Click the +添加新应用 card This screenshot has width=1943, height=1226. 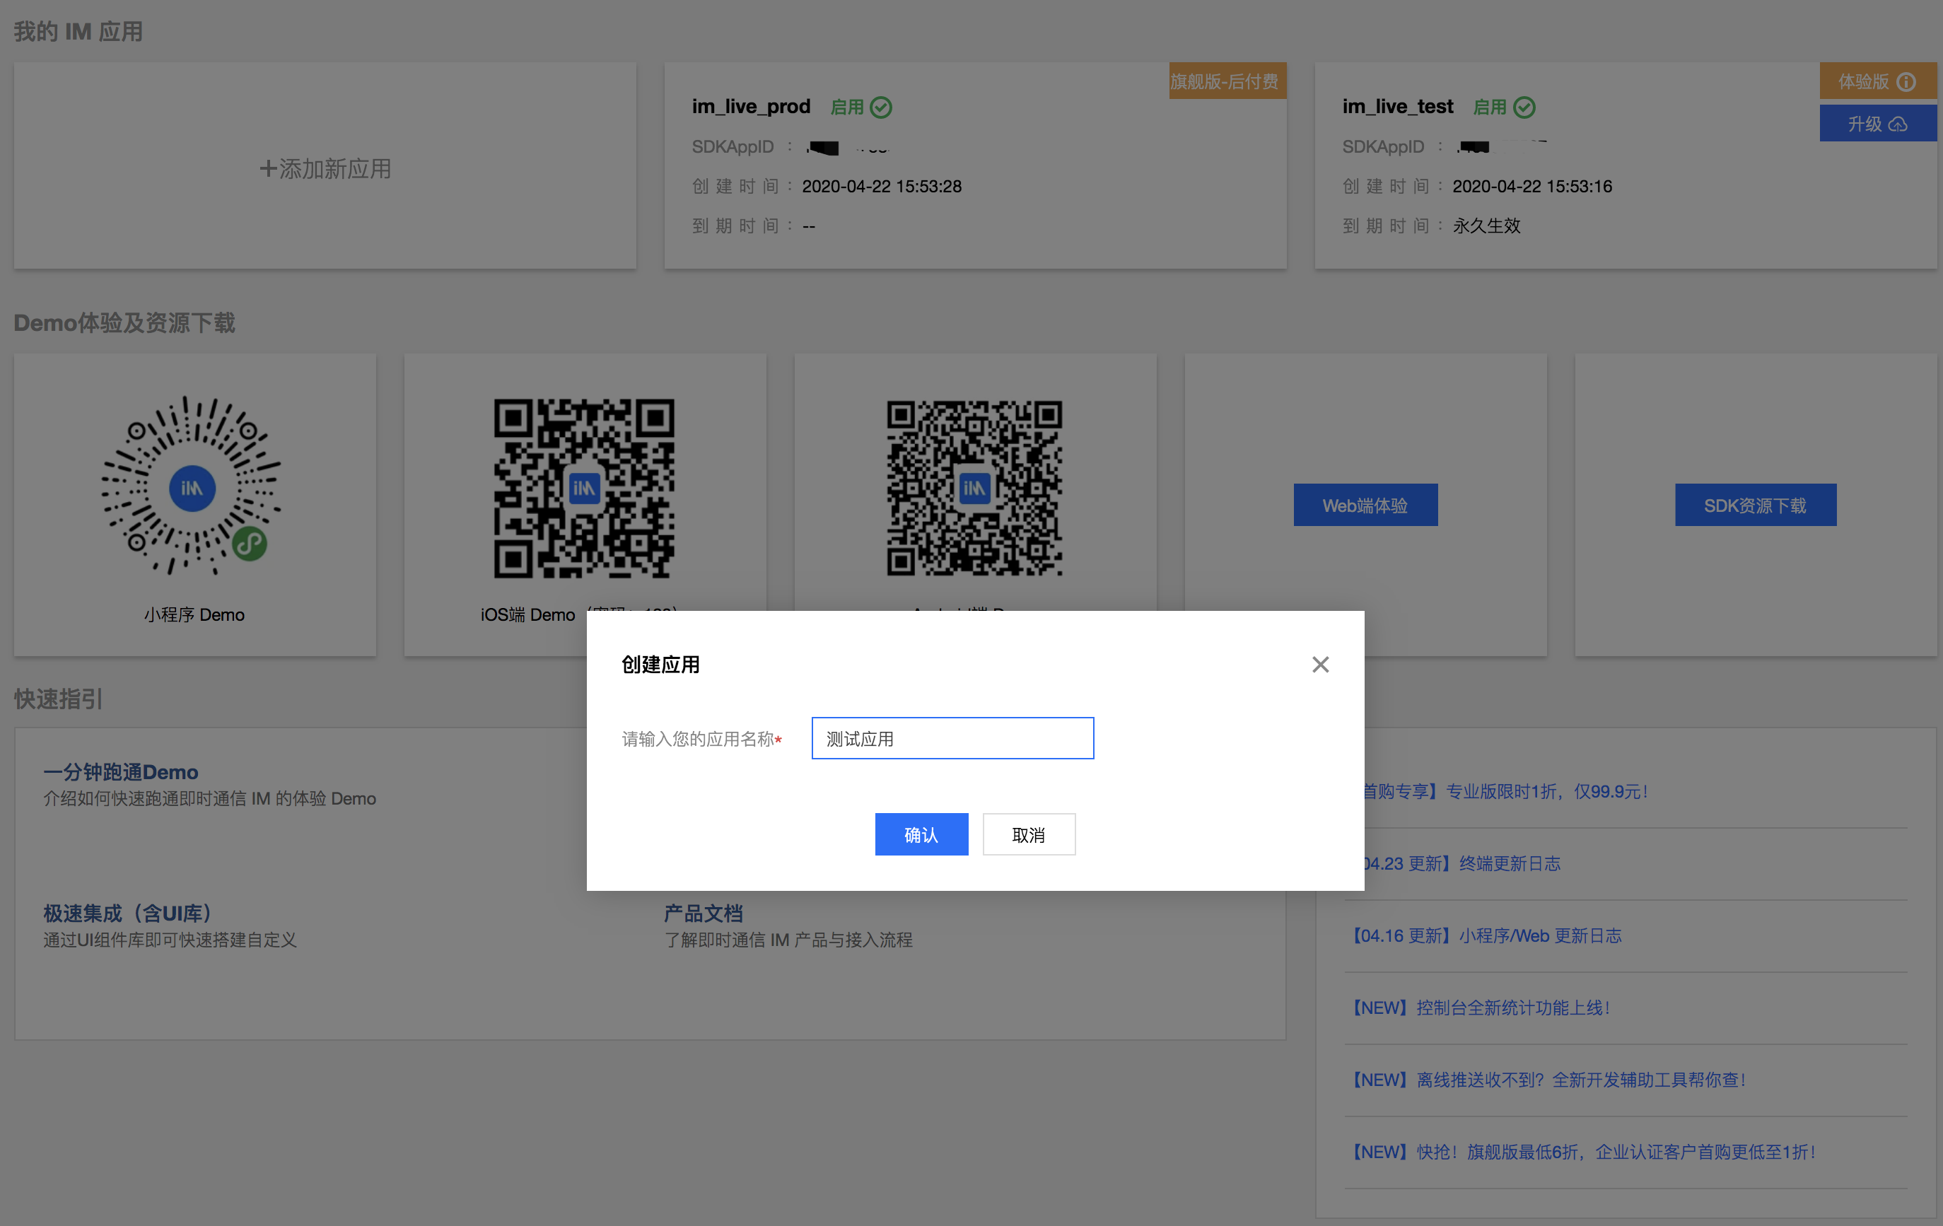[325, 168]
